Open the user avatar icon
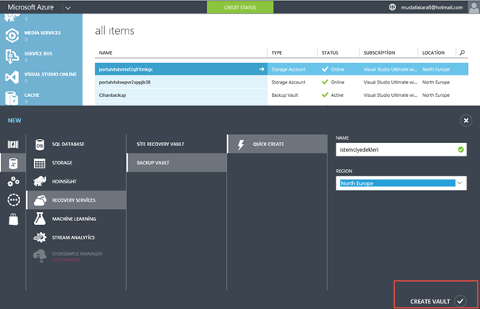Viewport: 480px width, 309px height. (474, 7)
